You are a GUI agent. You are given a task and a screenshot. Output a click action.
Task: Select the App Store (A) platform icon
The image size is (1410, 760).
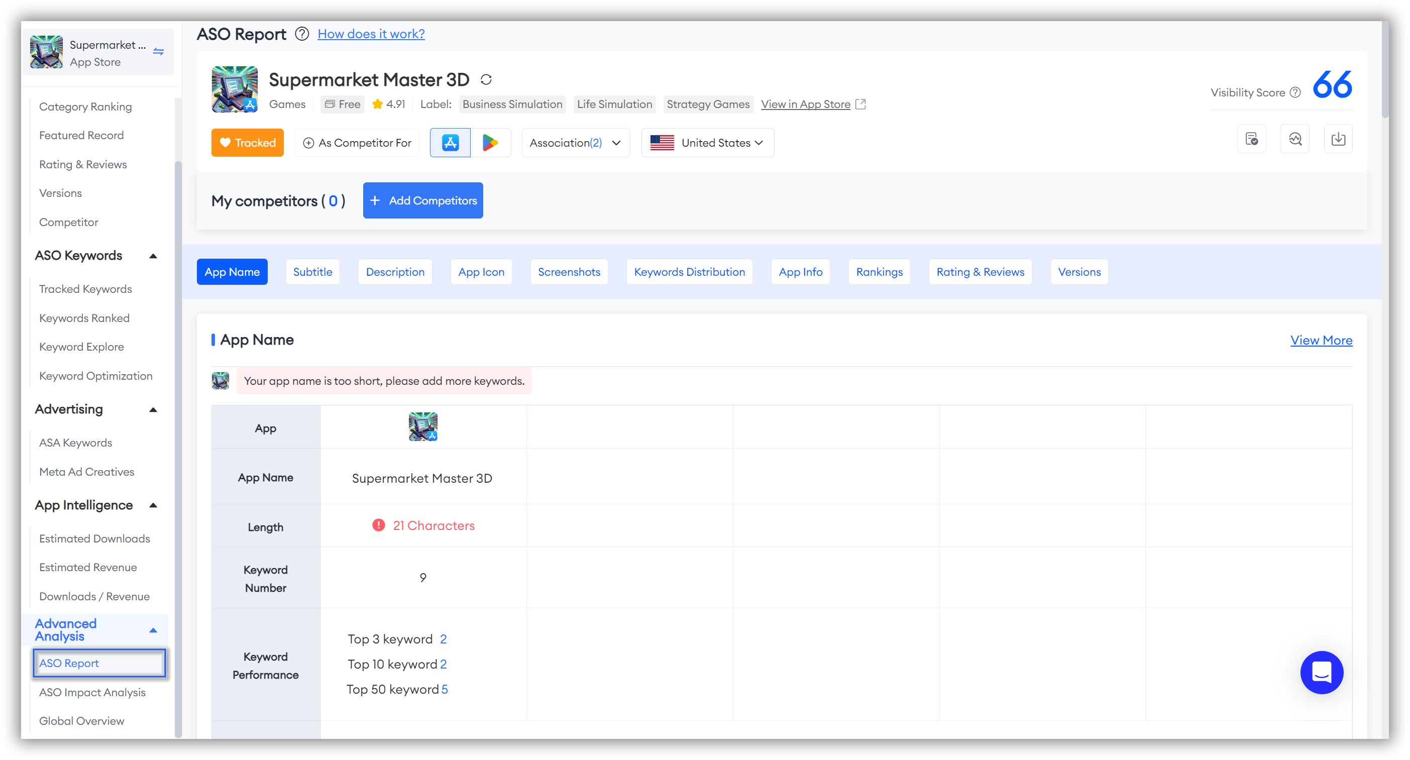(451, 142)
